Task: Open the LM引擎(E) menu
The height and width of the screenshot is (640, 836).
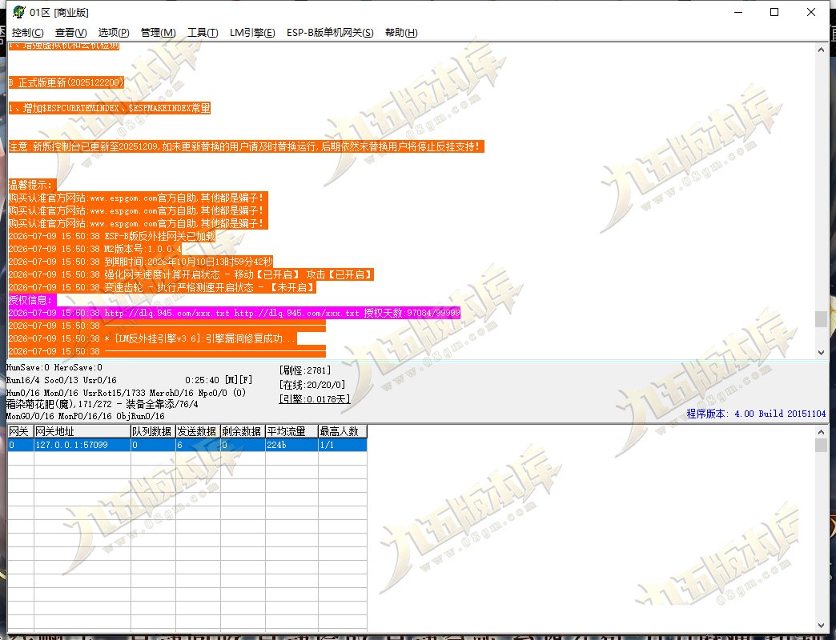Action: 252,33
